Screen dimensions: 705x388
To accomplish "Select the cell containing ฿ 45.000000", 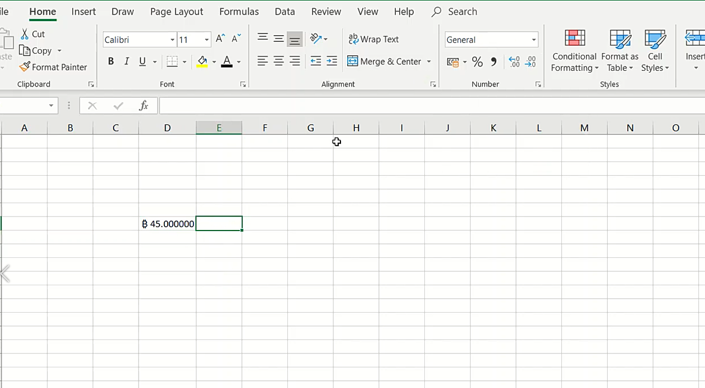I will (167, 224).
